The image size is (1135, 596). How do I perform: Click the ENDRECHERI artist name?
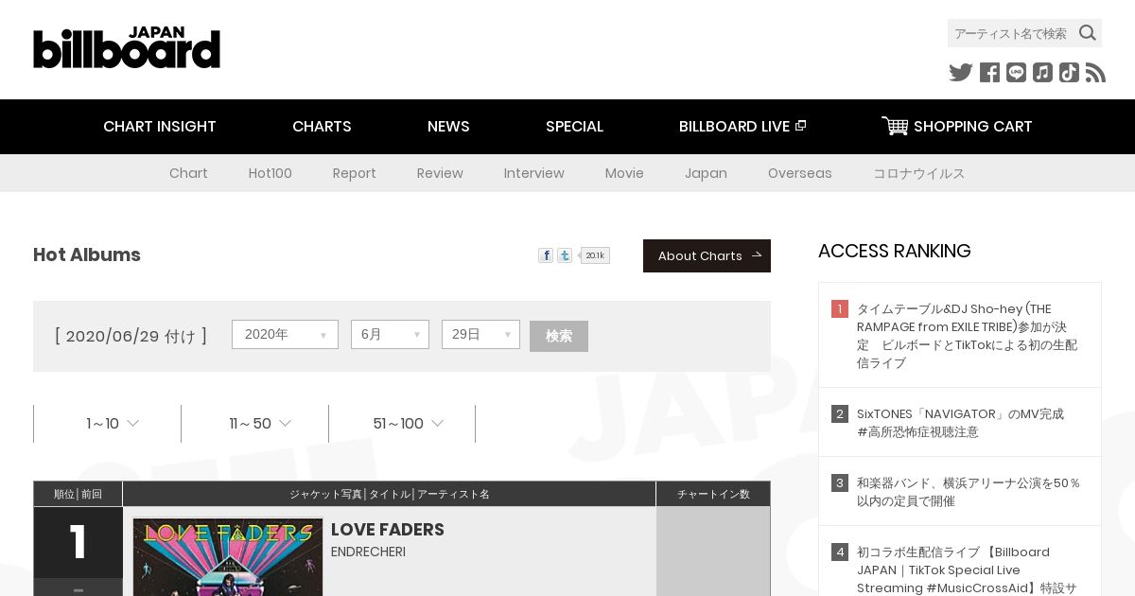click(x=368, y=552)
